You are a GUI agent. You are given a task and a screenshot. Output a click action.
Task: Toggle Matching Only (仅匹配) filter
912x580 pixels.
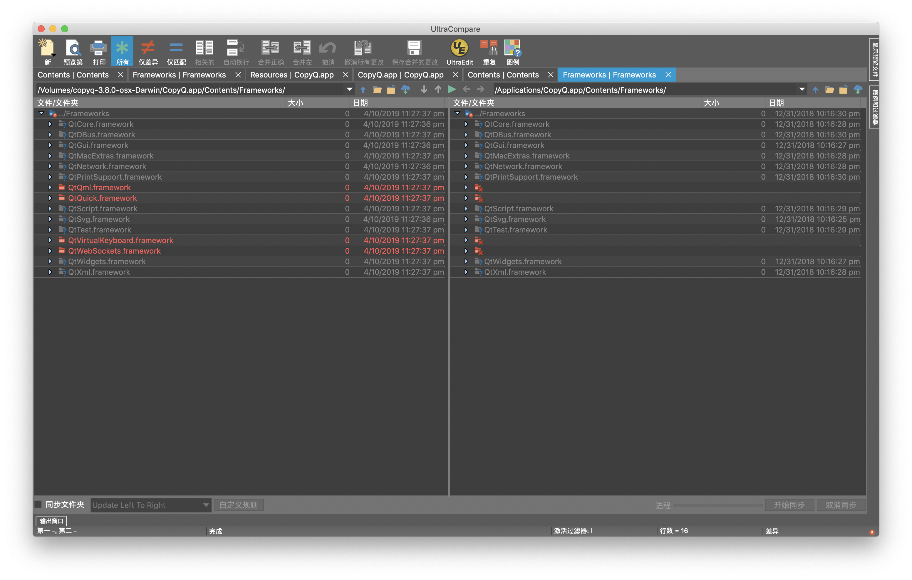pos(176,52)
